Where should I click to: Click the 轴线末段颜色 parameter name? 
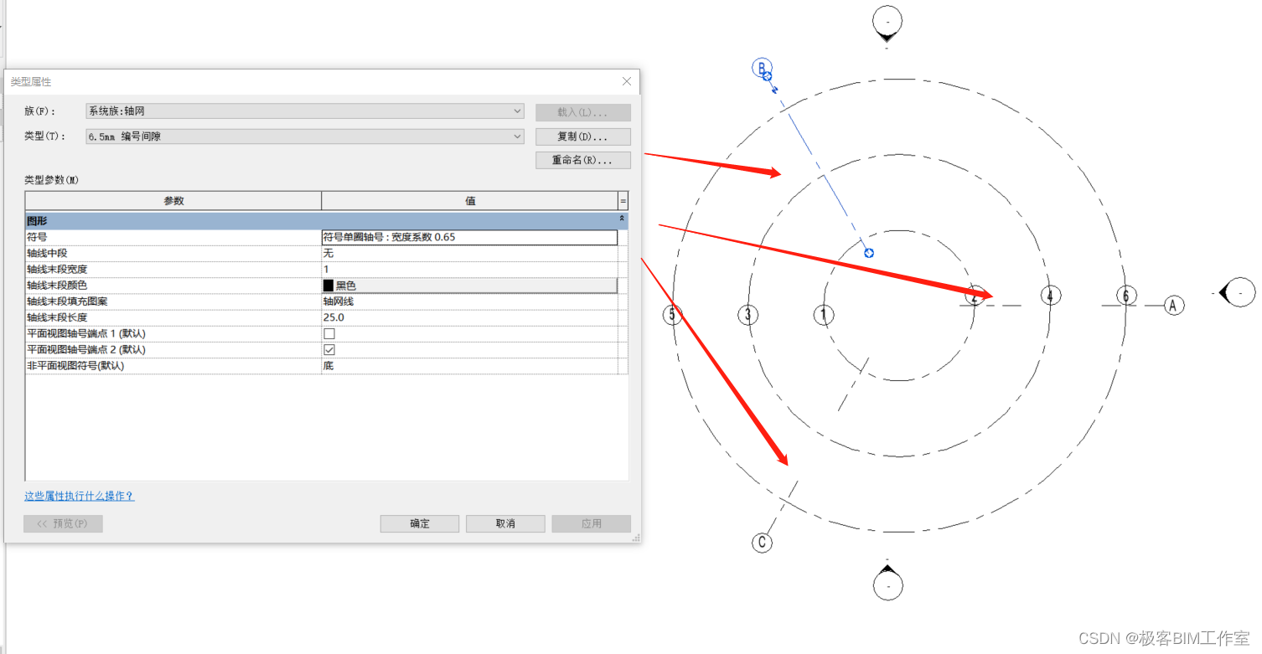click(173, 286)
